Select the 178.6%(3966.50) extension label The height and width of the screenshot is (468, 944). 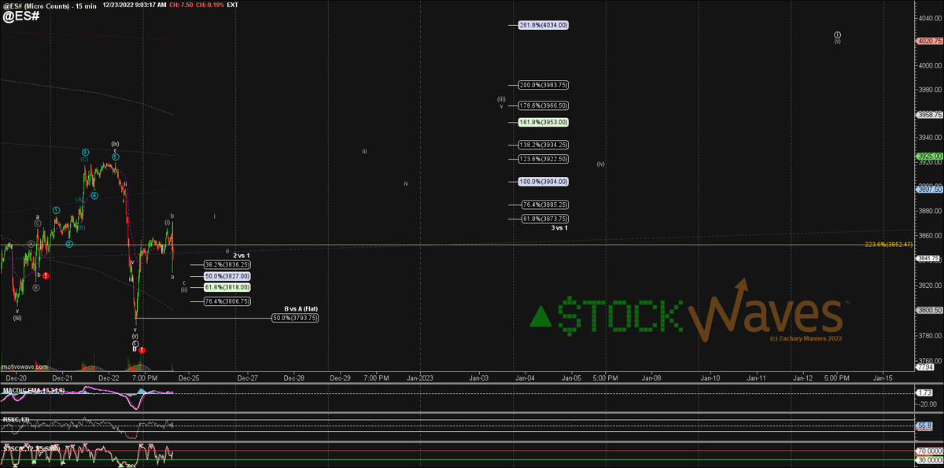[544, 105]
